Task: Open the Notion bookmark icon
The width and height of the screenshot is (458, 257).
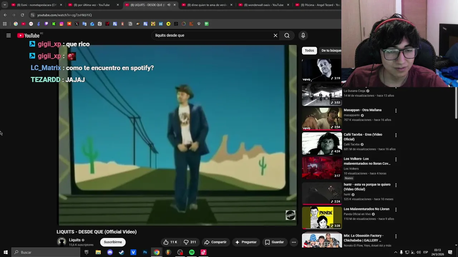Action: pos(130,24)
